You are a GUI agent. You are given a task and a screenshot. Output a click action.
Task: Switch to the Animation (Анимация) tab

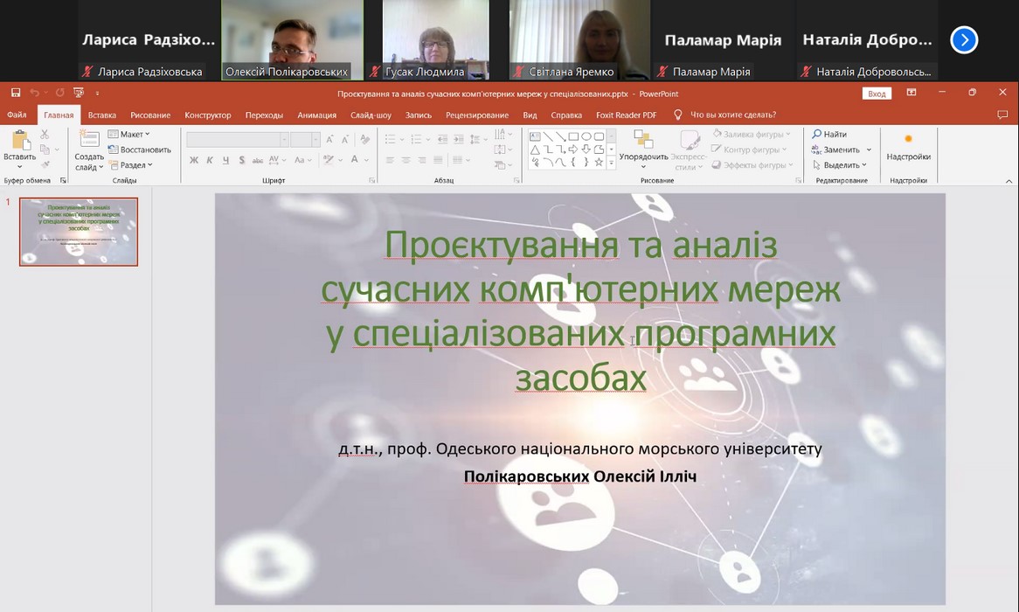pyautogui.click(x=316, y=115)
